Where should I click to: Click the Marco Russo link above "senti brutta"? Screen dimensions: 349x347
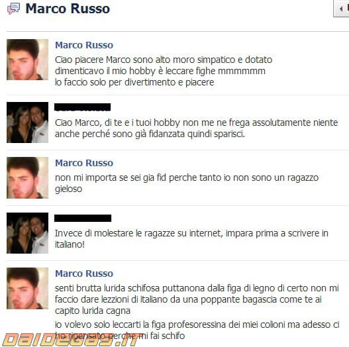[84, 273]
